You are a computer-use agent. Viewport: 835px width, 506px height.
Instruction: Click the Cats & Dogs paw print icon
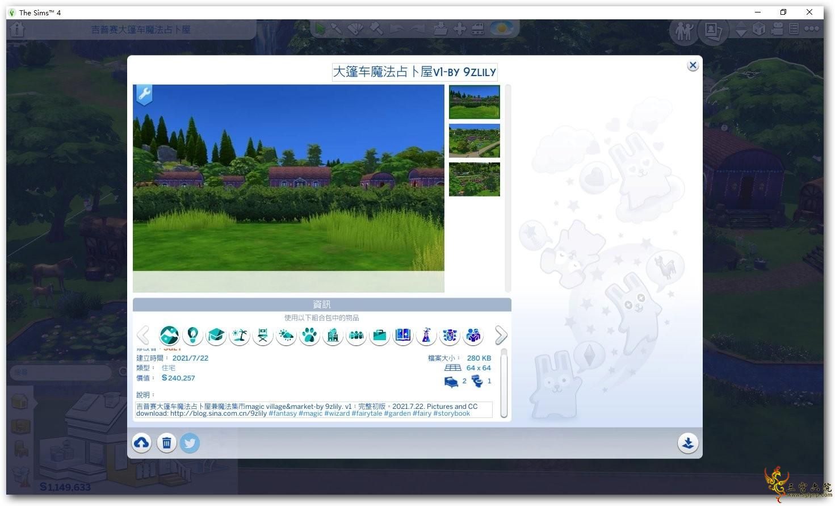(x=309, y=336)
